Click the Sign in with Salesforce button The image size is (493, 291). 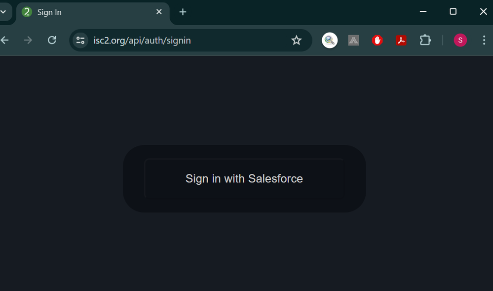click(x=244, y=179)
